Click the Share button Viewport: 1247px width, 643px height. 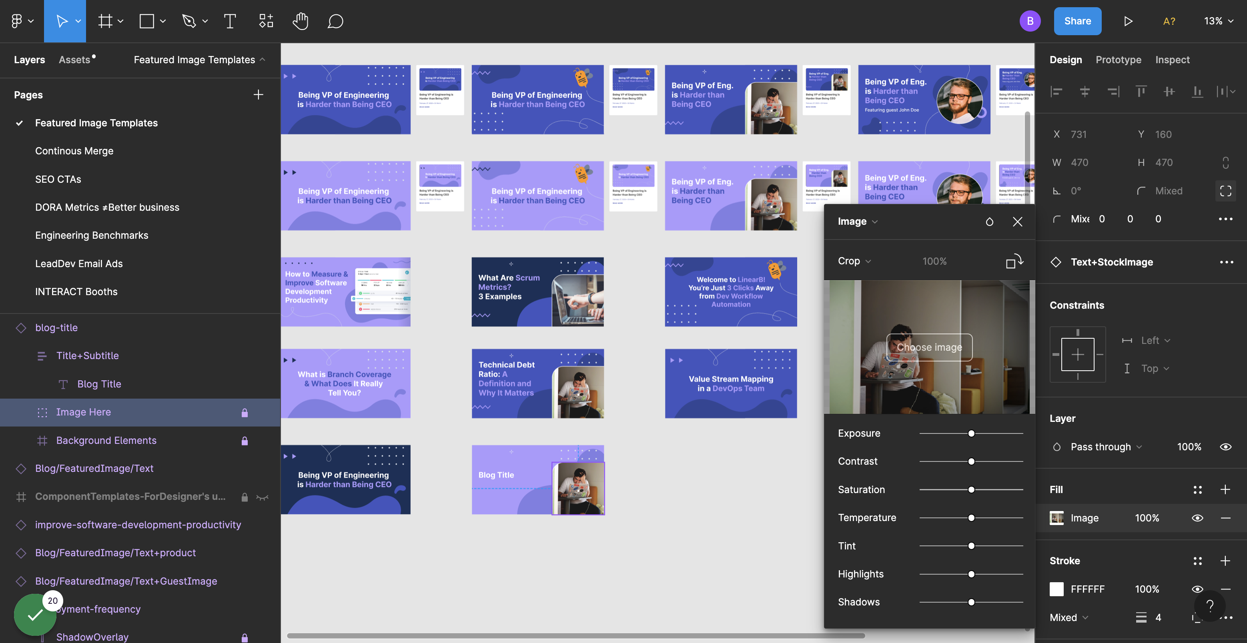1078,21
